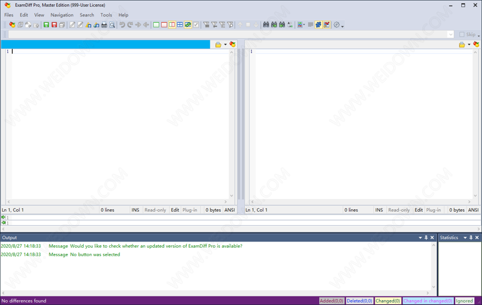482x305 pixels.
Task: Click the red Save second file icon
Action: [x=54, y=25]
